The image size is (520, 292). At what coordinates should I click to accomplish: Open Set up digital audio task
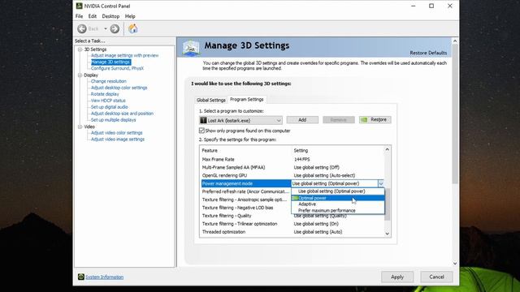click(110, 107)
